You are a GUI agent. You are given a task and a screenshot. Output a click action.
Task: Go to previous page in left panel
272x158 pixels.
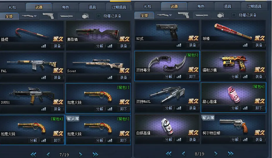[48, 154]
